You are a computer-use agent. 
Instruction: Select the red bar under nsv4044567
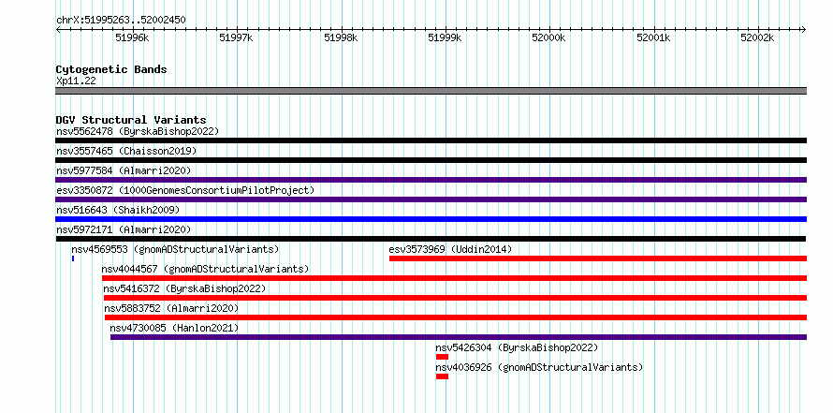click(x=454, y=278)
